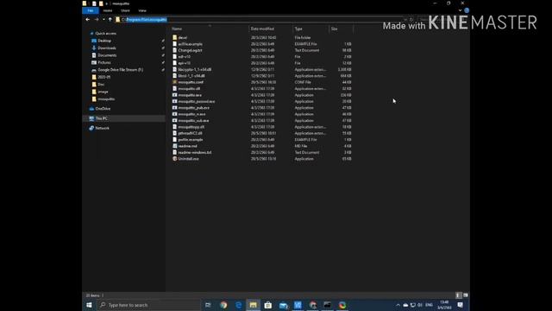Open the blue Help icon
The image size is (552, 311).
tap(467, 10)
